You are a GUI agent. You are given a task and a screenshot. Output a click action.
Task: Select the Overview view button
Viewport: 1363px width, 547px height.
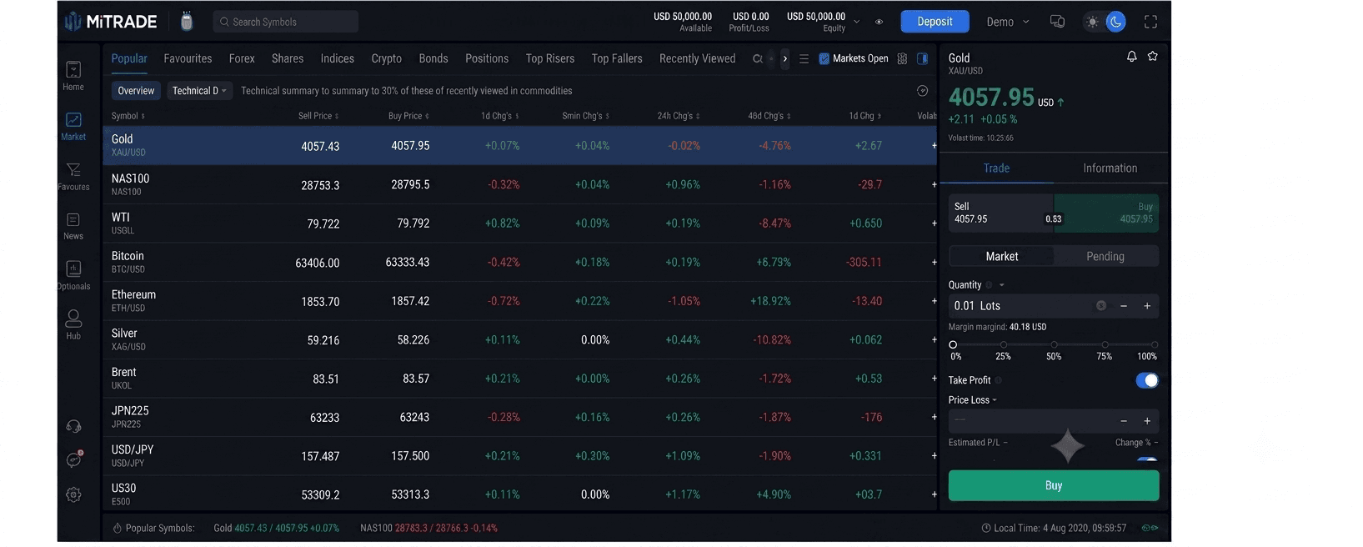136,91
